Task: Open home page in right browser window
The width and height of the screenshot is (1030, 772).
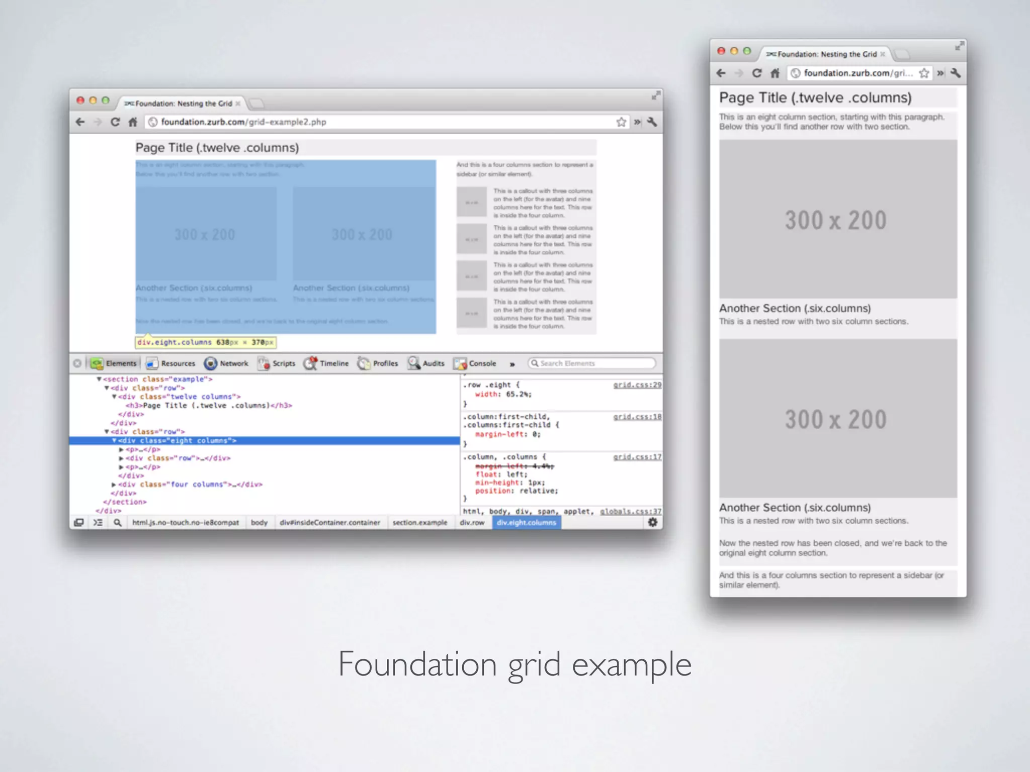Action: tap(775, 73)
